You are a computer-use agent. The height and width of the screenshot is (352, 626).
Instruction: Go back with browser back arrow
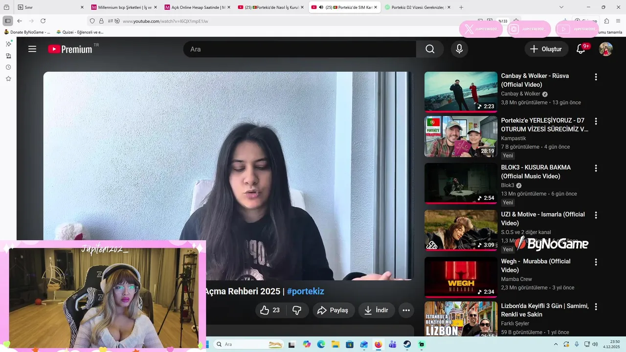20,21
